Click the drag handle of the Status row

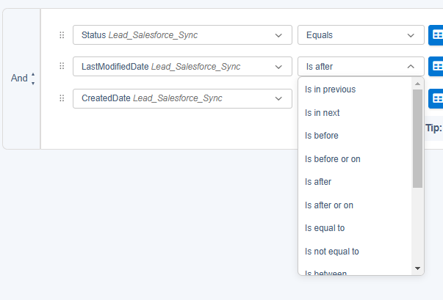click(x=62, y=35)
